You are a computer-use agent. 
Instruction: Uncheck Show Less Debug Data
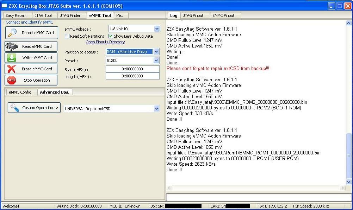pos(111,36)
